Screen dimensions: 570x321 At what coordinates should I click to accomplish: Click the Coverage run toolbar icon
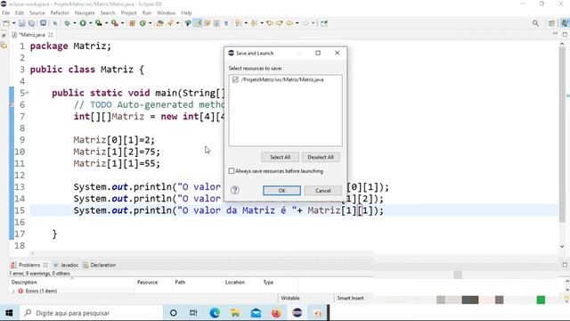point(99,23)
